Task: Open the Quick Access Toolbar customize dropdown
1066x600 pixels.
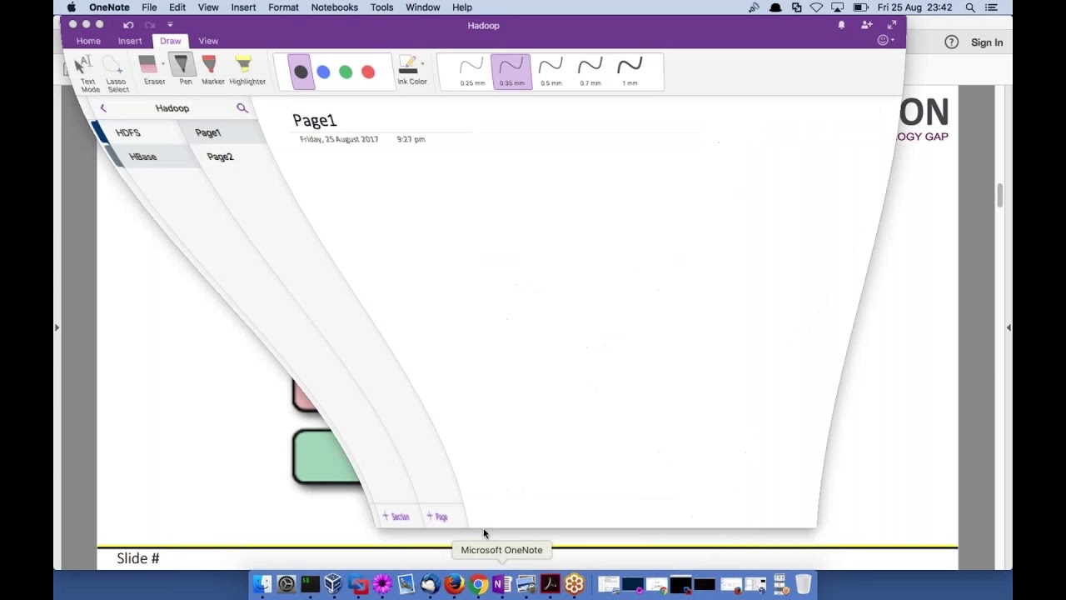Action: [170, 25]
